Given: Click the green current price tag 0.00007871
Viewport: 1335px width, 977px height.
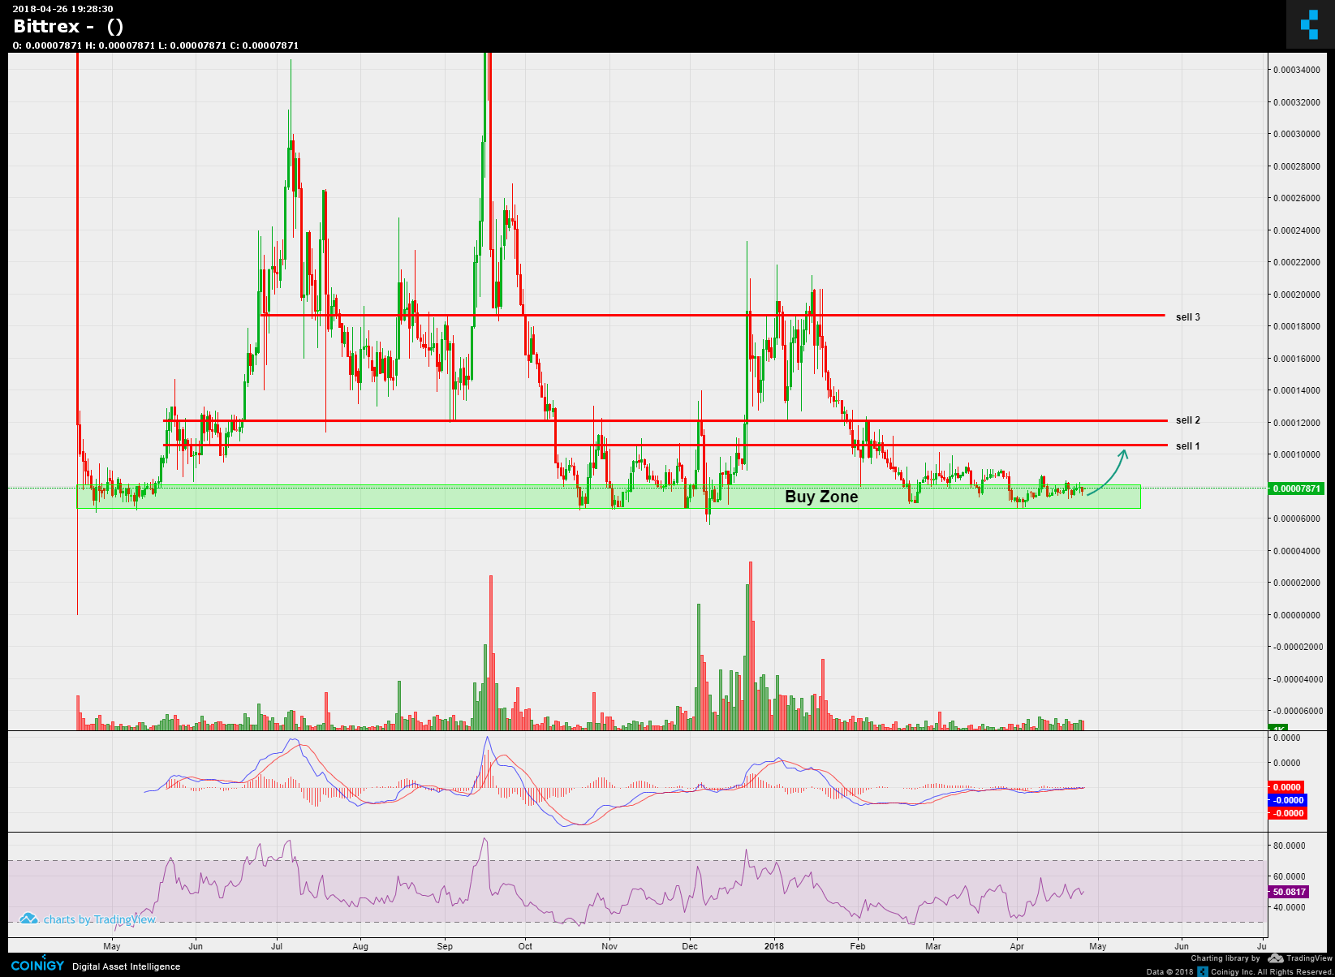Looking at the screenshot, I should (1296, 488).
